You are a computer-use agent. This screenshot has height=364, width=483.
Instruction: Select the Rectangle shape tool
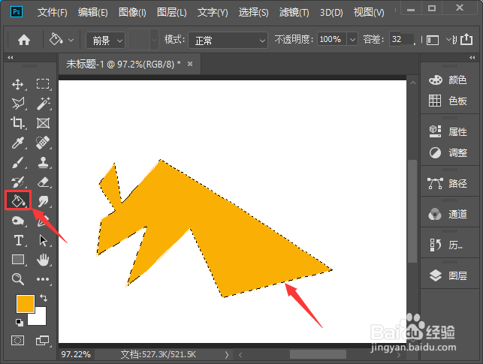(x=18, y=260)
